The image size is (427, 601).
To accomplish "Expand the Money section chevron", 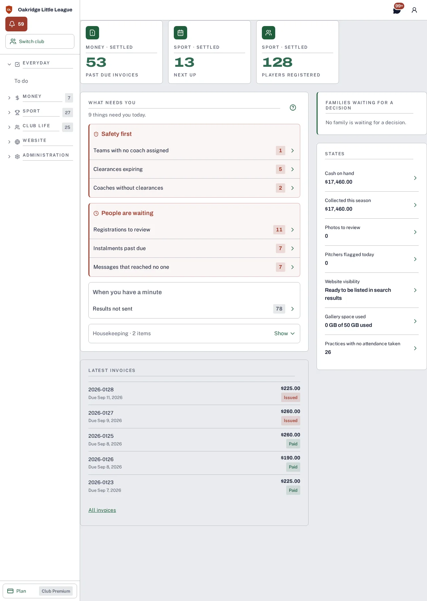I will coord(9,98).
